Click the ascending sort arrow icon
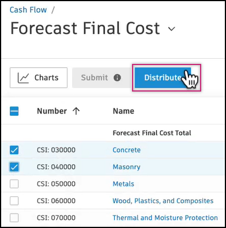 [76, 111]
